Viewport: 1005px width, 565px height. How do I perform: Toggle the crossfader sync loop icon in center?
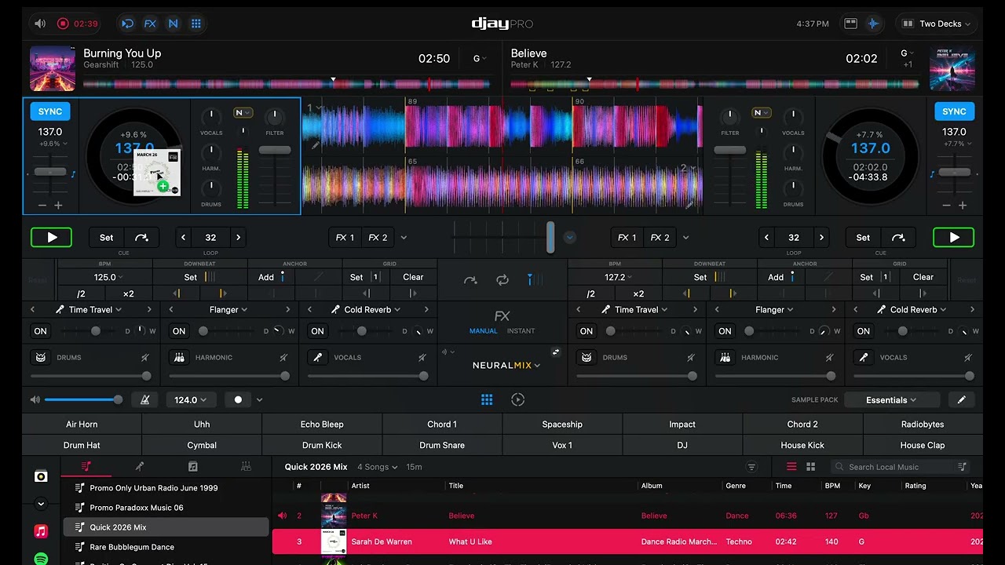point(502,279)
